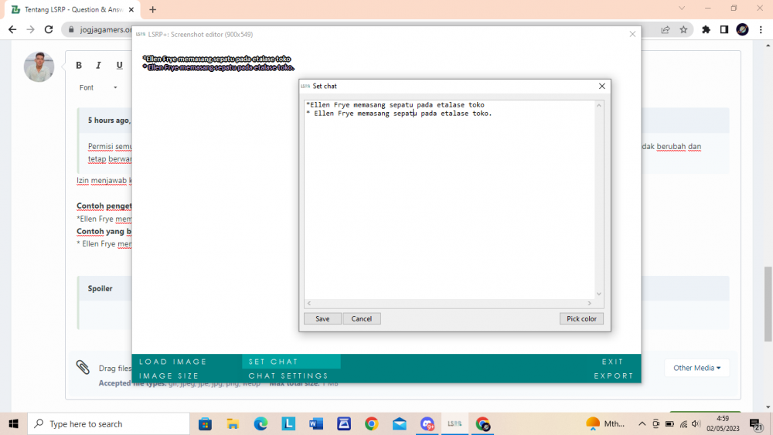Open the blue L app on taskbar
This screenshot has height=435, width=773.
(x=288, y=423)
